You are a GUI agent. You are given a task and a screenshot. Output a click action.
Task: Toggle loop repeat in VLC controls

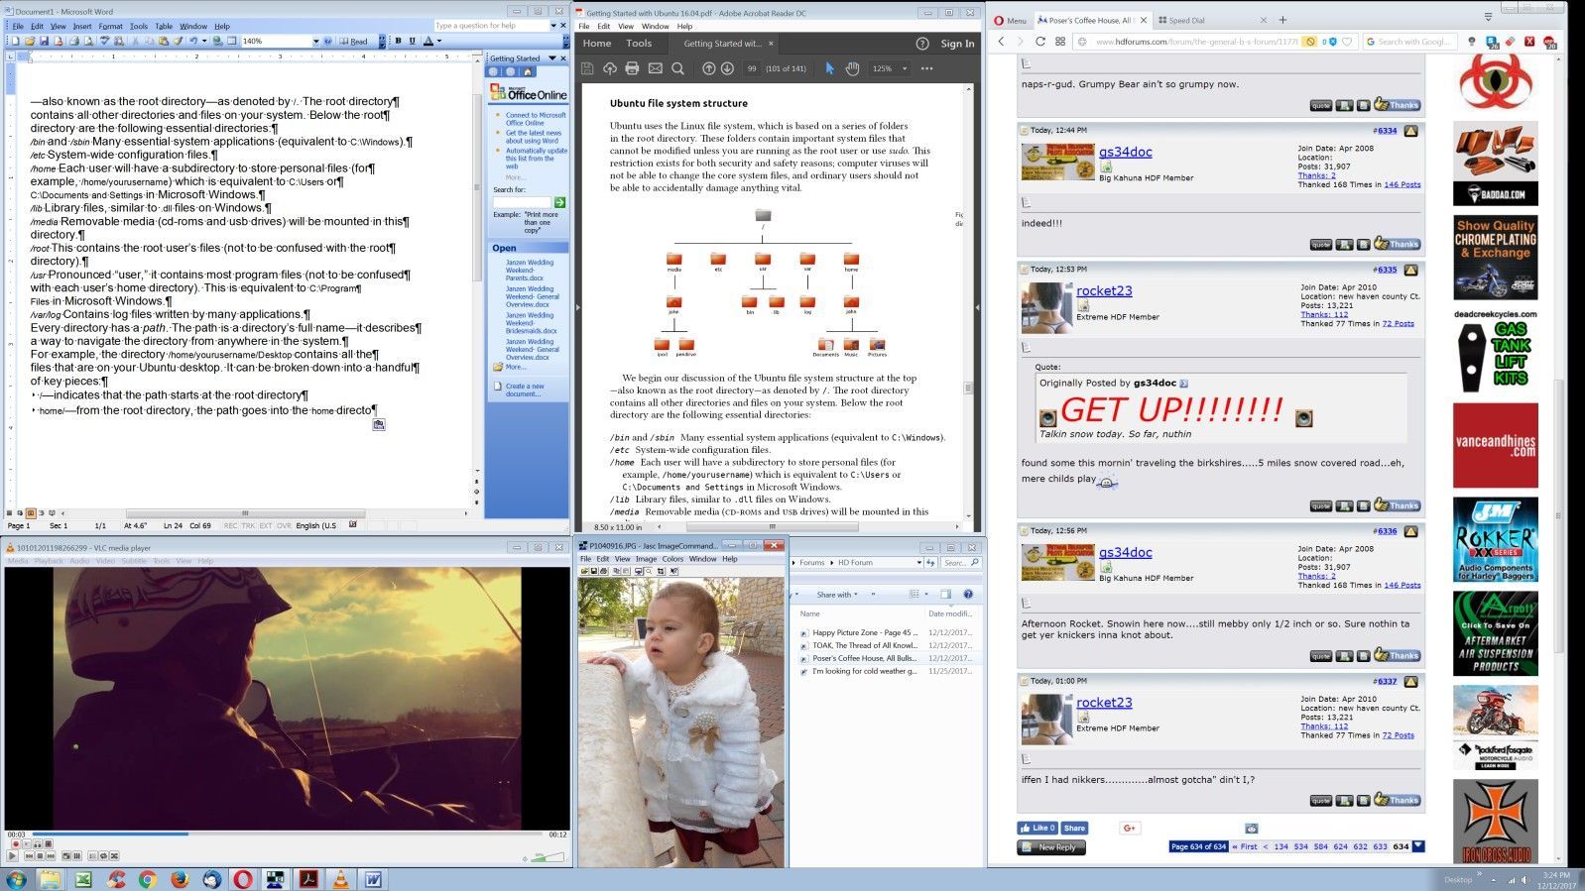tap(103, 856)
